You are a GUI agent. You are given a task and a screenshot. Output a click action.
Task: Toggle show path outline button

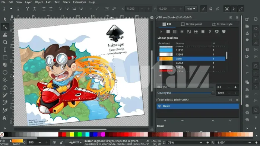[x=241, y=9]
